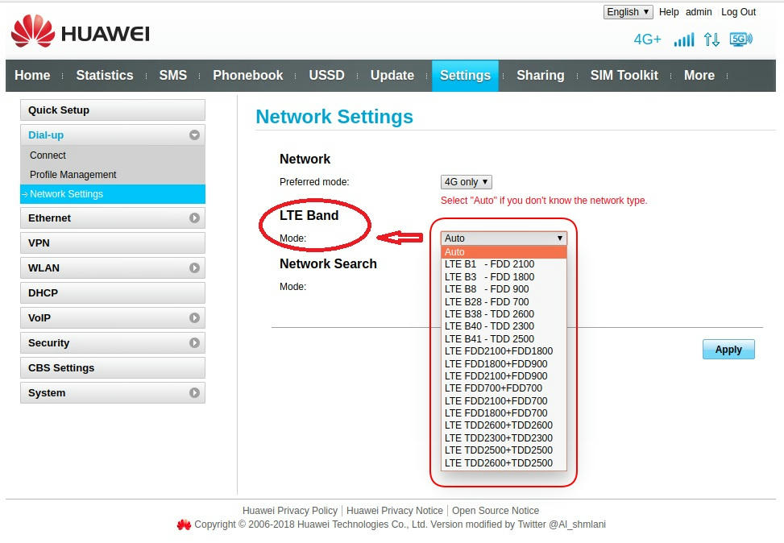Choose LTE FDD700+FDD700 option

504,388
